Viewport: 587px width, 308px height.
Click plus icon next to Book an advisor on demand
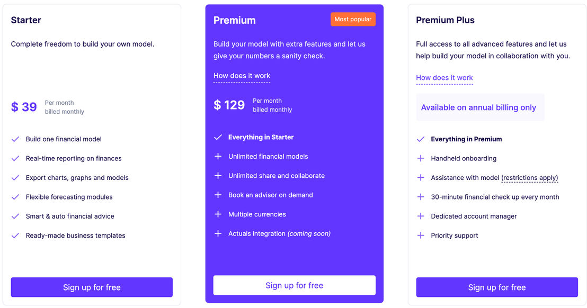click(218, 195)
